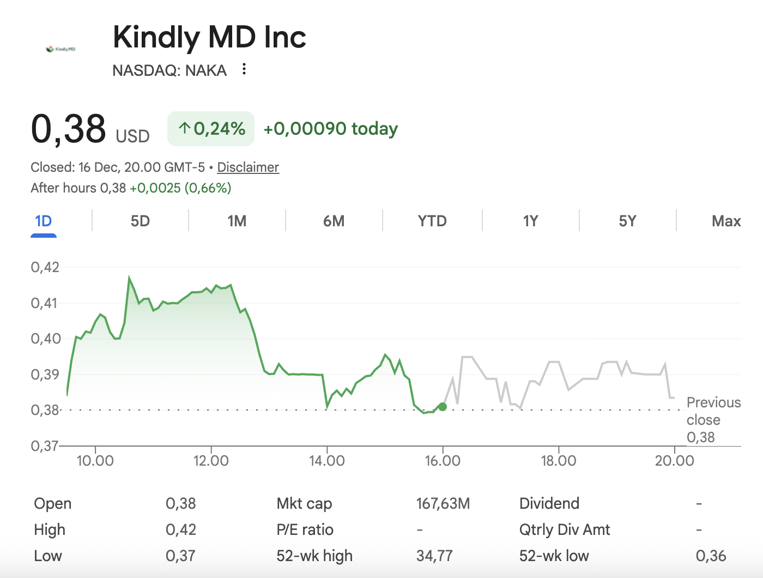Viewport: 763px width, 578px height.
Task: Click the green dot at market close
Action: pos(443,407)
